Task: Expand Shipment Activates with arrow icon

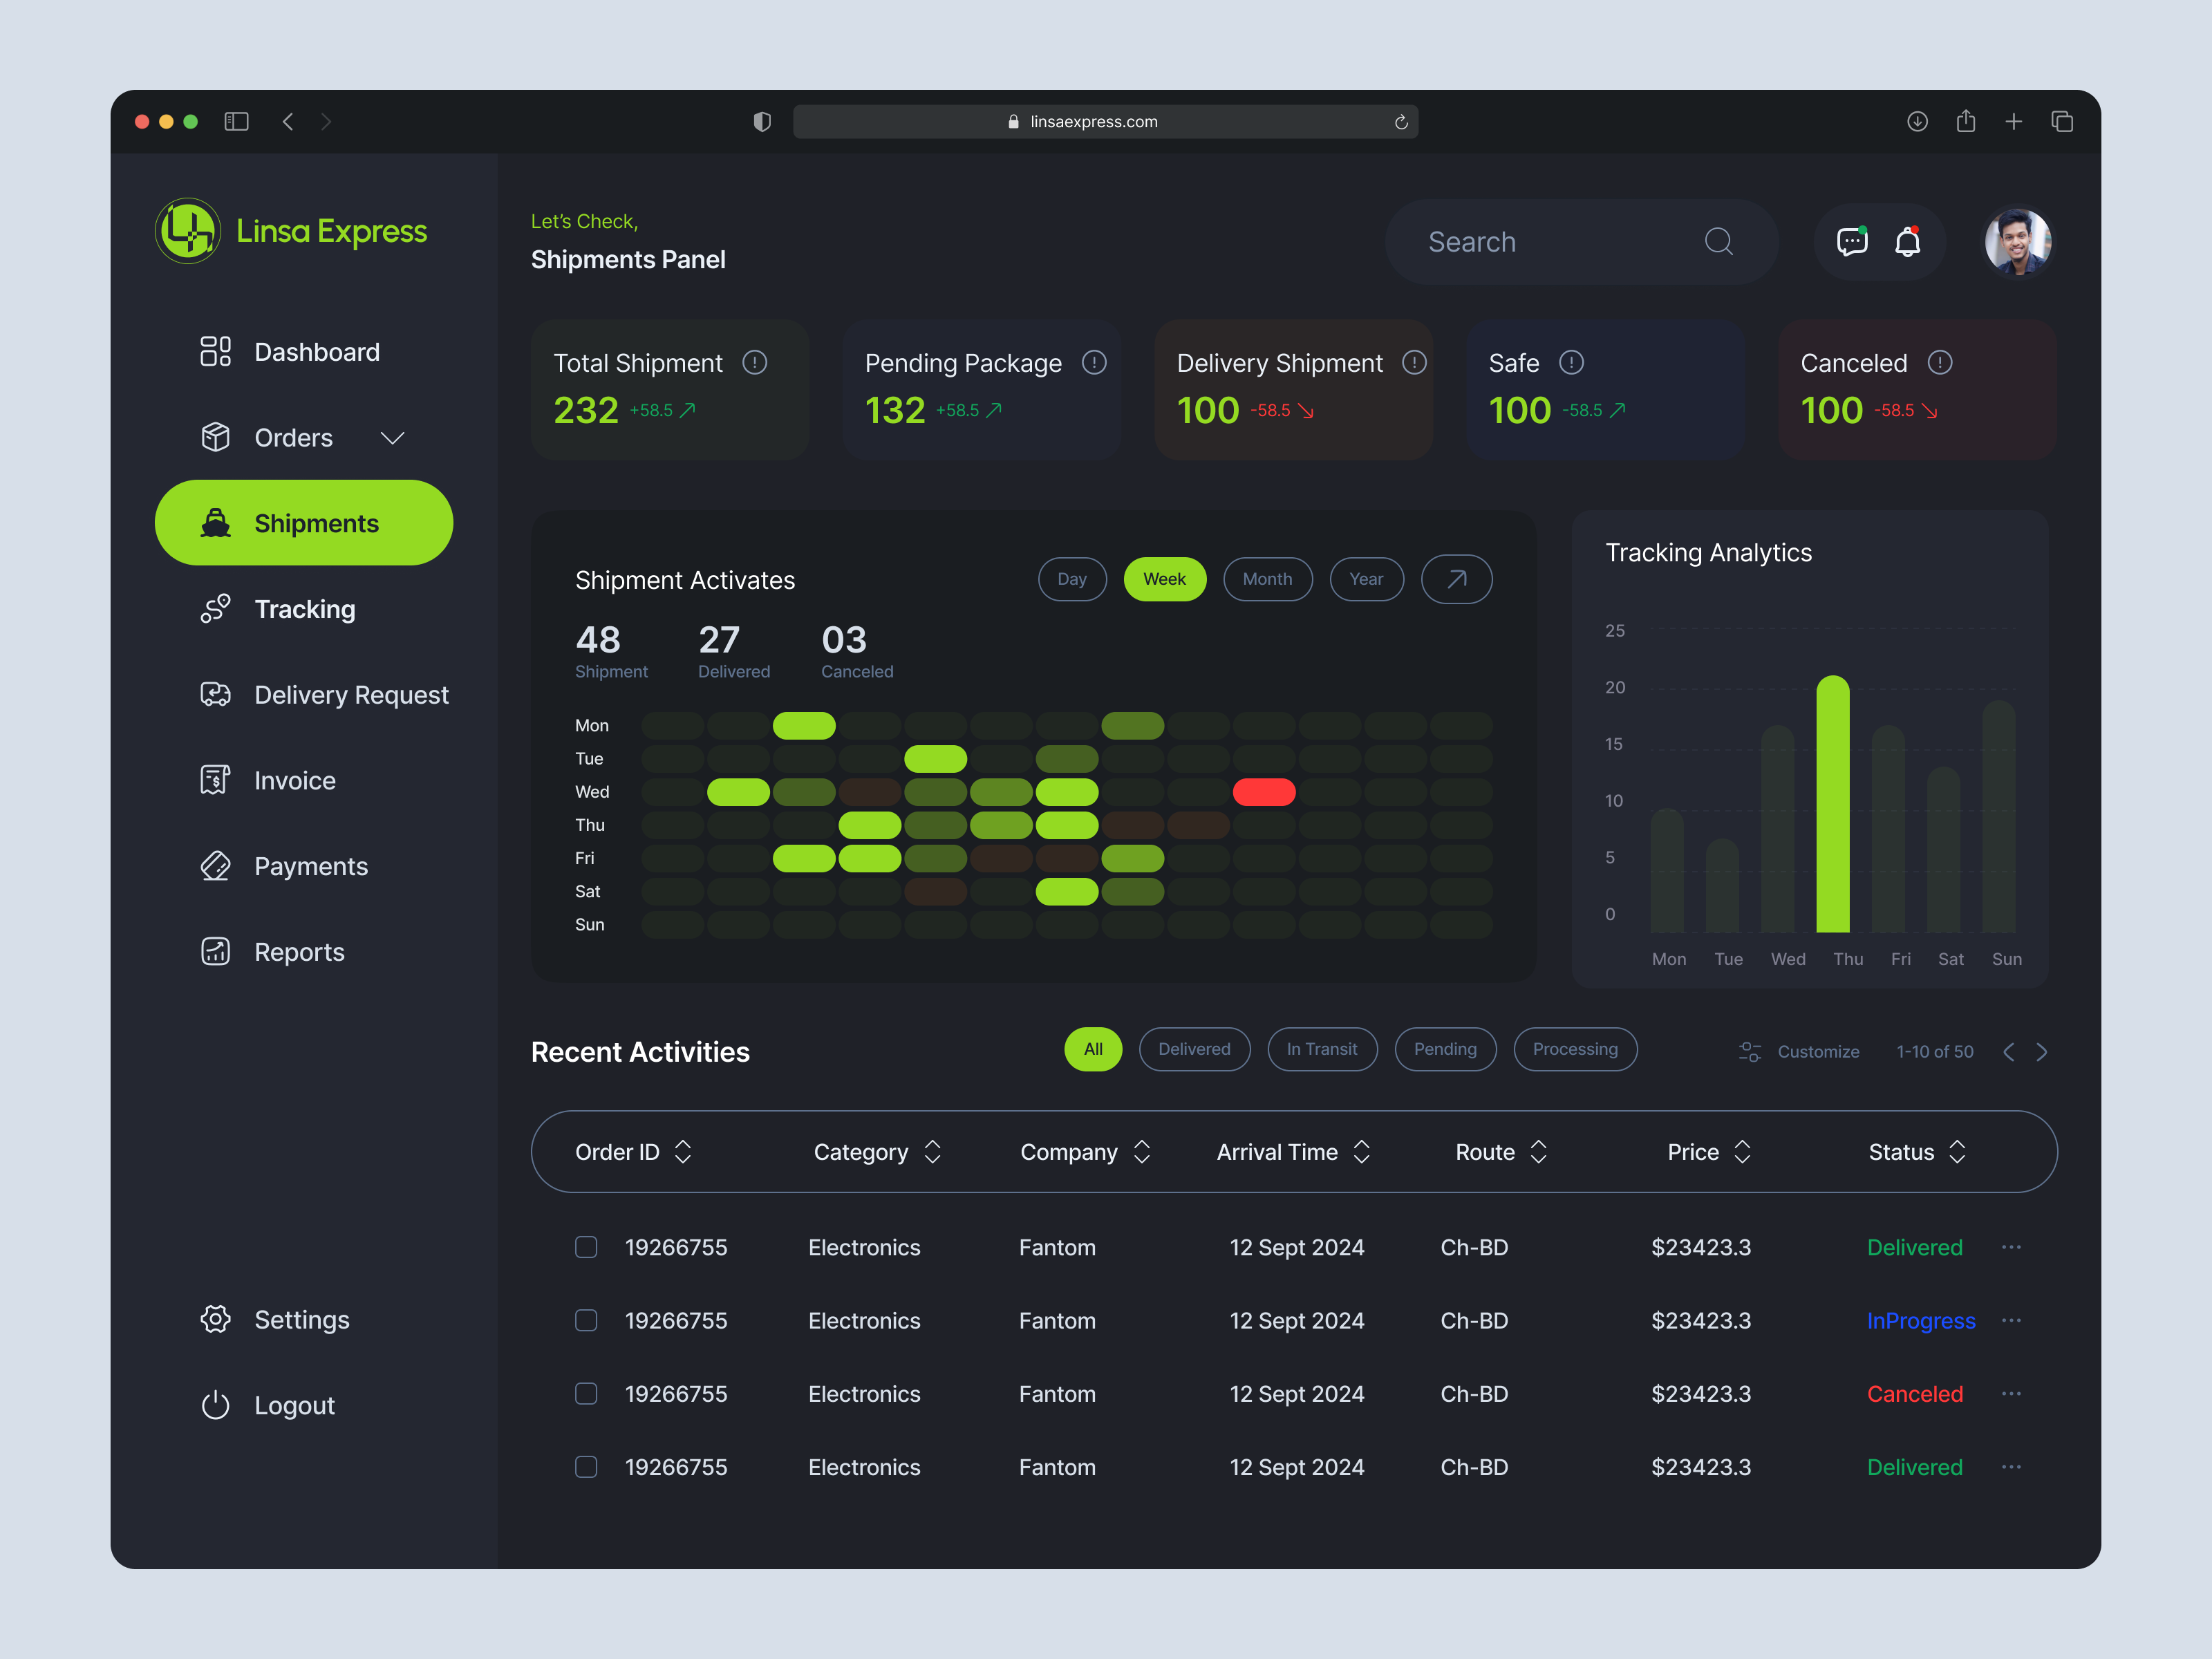Action: coord(1457,579)
